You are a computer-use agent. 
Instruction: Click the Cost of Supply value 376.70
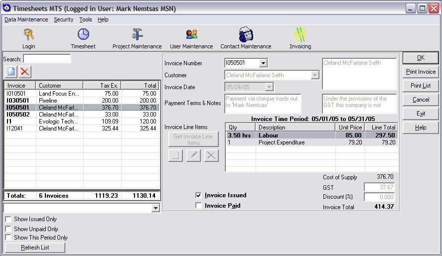385,177
